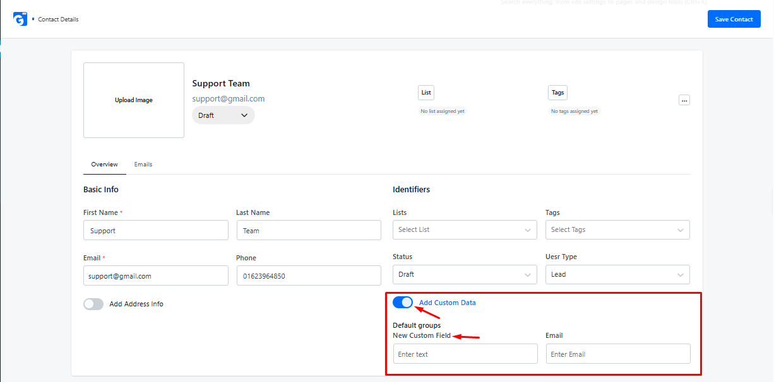This screenshot has width=774, height=382.
Task: Click the app logo icon in header
Action: (x=20, y=19)
